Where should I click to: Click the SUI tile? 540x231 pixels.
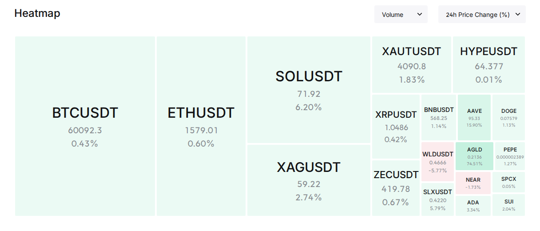point(509,205)
